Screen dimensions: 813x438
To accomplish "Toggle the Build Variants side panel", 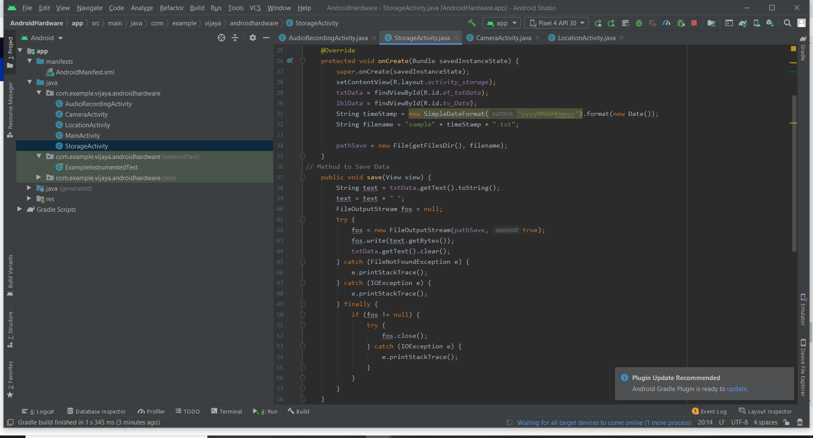I will pyautogui.click(x=10, y=275).
